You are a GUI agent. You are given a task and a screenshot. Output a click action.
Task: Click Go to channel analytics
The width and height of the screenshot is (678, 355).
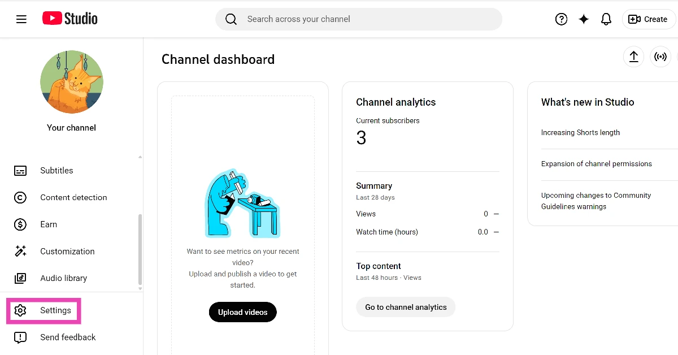pos(405,307)
